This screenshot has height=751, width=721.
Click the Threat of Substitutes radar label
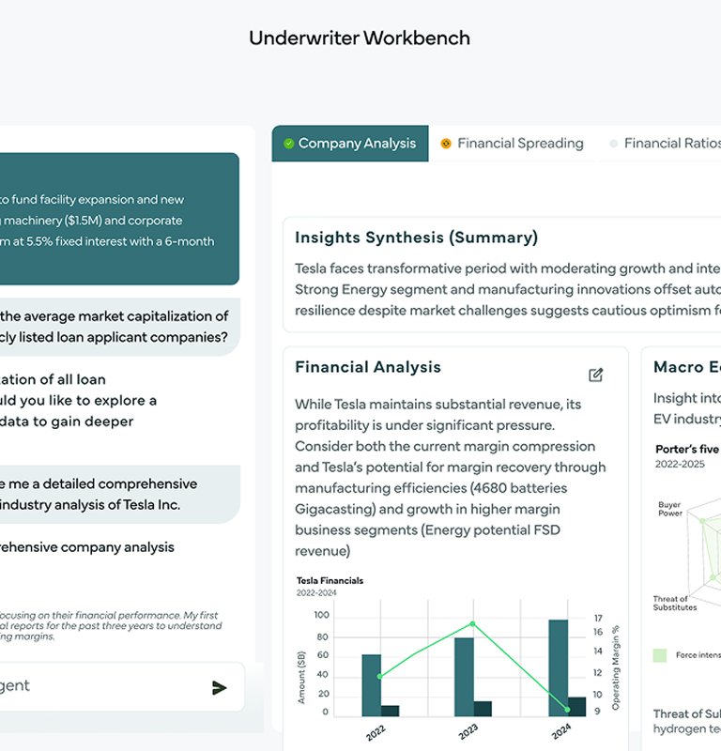675,603
